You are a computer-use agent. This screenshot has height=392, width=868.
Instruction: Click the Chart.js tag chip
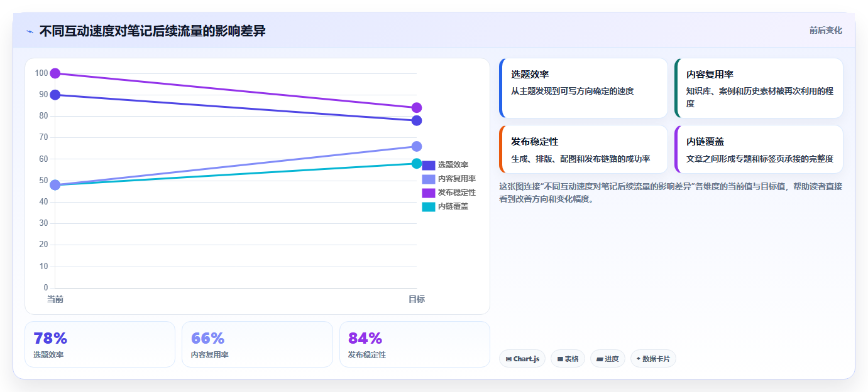tap(522, 359)
